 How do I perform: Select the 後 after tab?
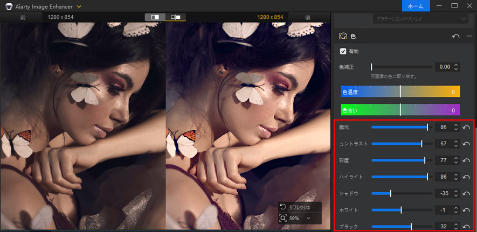click(x=308, y=17)
